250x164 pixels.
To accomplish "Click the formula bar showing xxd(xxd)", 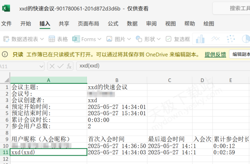I will tap(163, 66).
